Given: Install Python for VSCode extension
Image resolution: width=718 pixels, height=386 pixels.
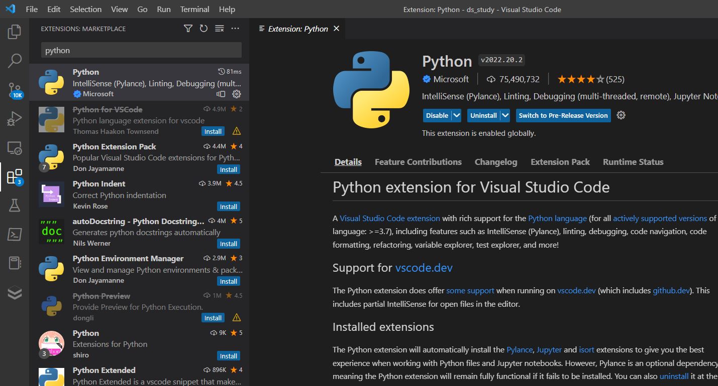Looking at the screenshot, I should pos(213,131).
